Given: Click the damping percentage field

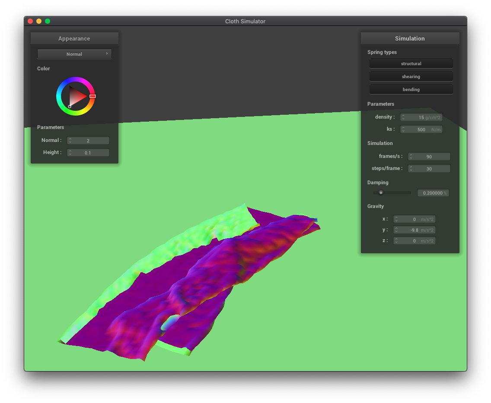Looking at the screenshot, I should 433,193.
